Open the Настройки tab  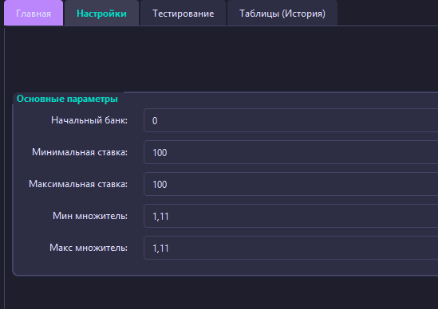click(101, 13)
